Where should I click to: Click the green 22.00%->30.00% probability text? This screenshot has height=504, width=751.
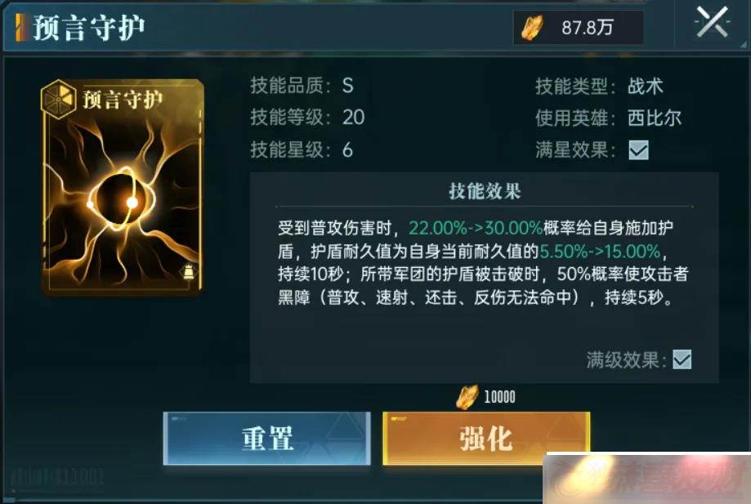[476, 228]
